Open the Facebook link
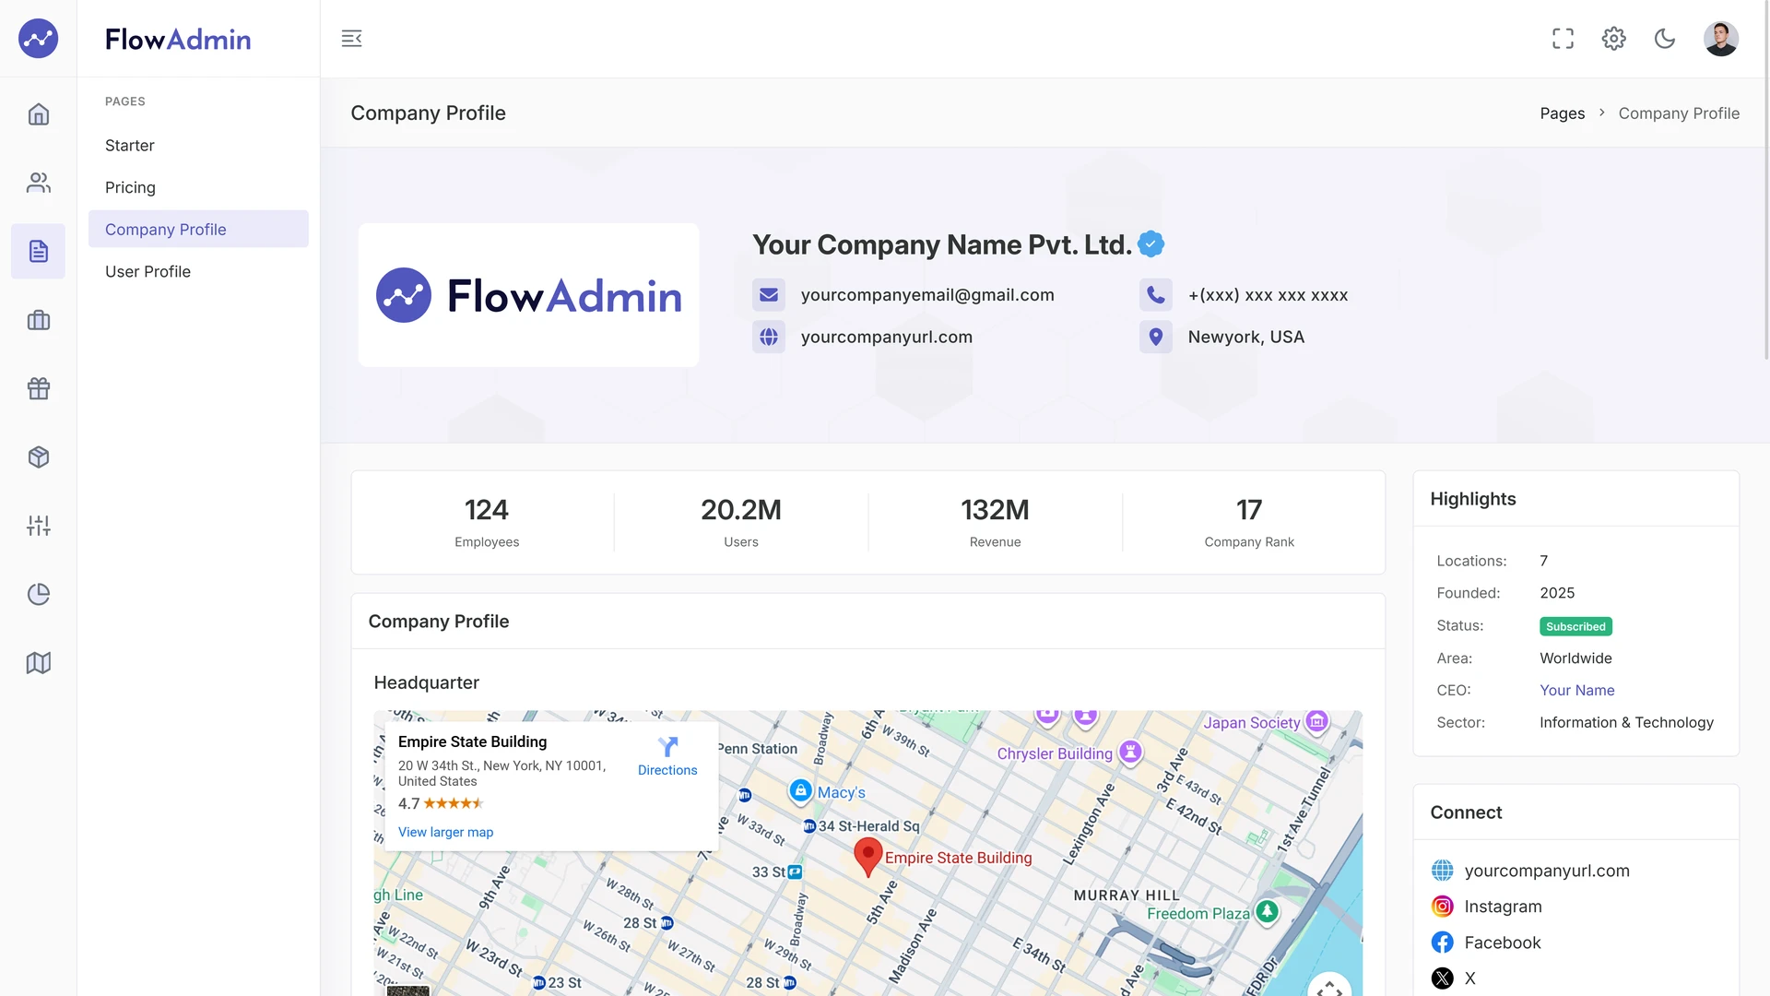This screenshot has width=1770, height=996. coord(1503,943)
